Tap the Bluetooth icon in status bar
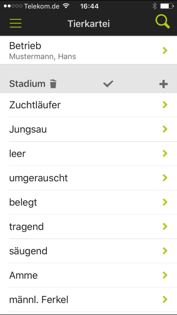Viewport: 177px width, 315px height. point(154,6)
